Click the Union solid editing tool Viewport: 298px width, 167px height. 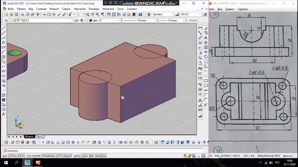click(x=121, y=142)
